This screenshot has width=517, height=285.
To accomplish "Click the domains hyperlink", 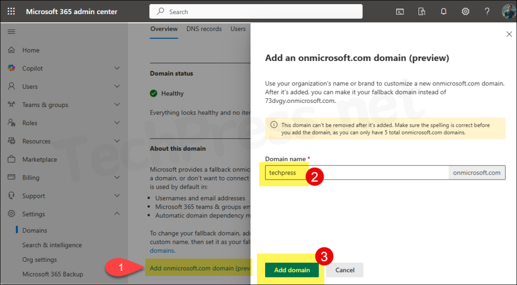I will pyautogui.click(x=162, y=250).
